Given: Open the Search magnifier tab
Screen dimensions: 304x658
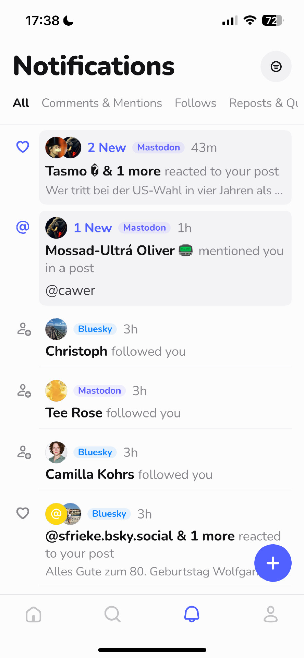Looking at the screenshot, I should point(112,614).
